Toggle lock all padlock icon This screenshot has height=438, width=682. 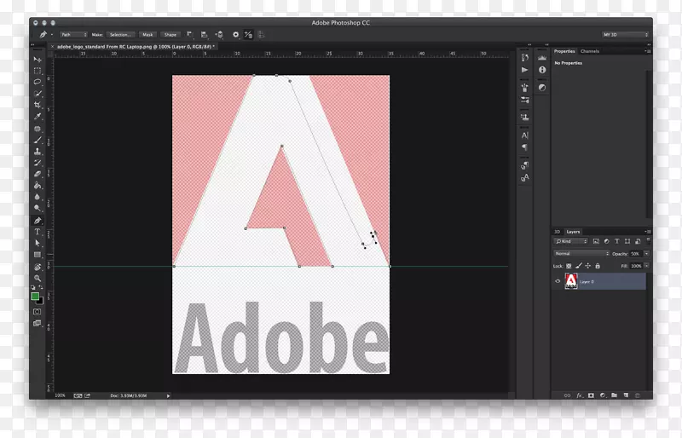coord(598,266)
